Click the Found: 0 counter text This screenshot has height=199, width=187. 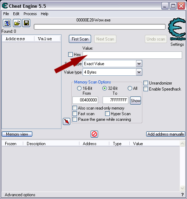click(x=9, y=31)
